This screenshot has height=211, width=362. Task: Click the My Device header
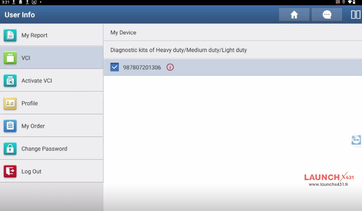(x=123, y=33)
